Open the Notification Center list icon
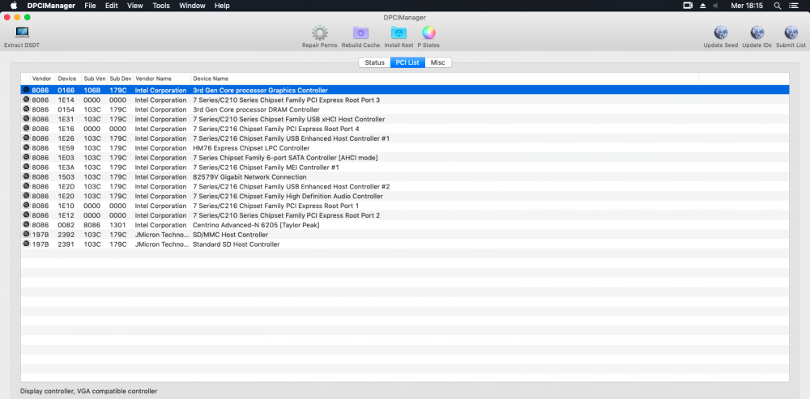 click(794, 6)
